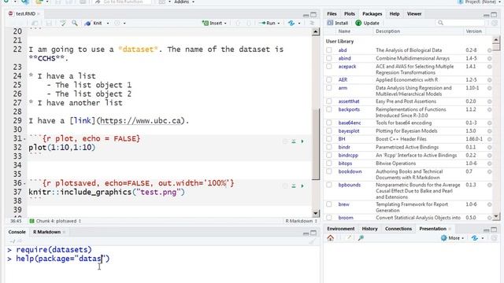Expand the Knit options dropdown arrow
This screenshot has width=504, height=283.
pyautogui.click(x=108, y=23)
